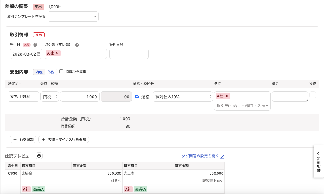Click the 明細切替 side panel chevron

318,153
